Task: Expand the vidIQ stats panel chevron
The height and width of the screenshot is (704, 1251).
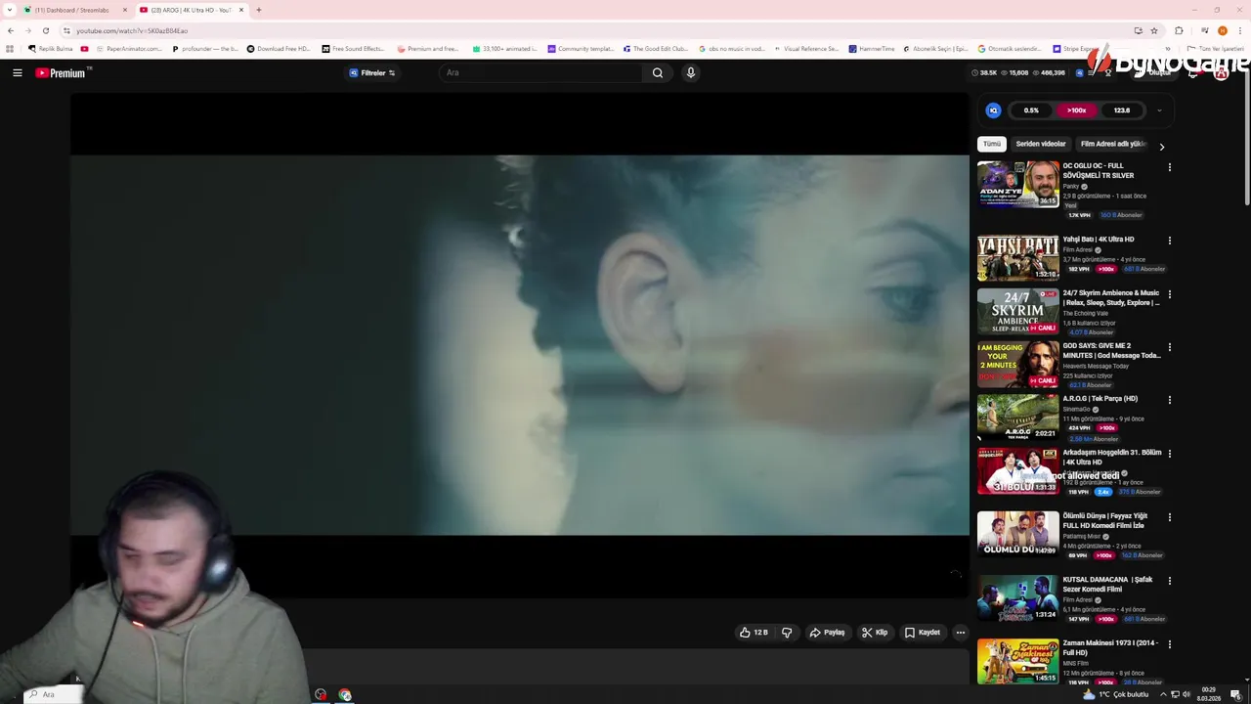Action: pos(1159,110)
